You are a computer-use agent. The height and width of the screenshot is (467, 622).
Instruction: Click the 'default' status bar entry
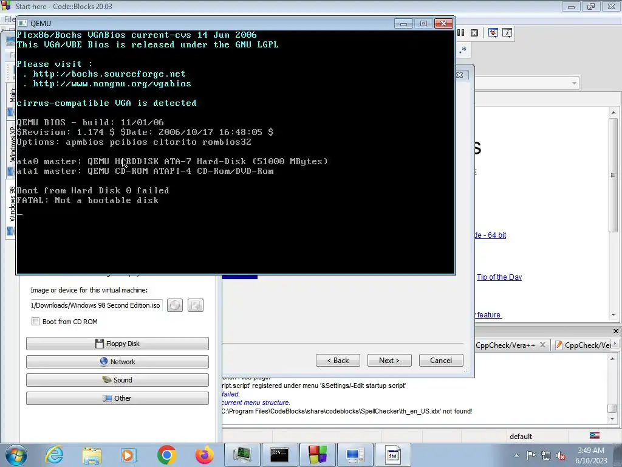[x=521, y=437]
